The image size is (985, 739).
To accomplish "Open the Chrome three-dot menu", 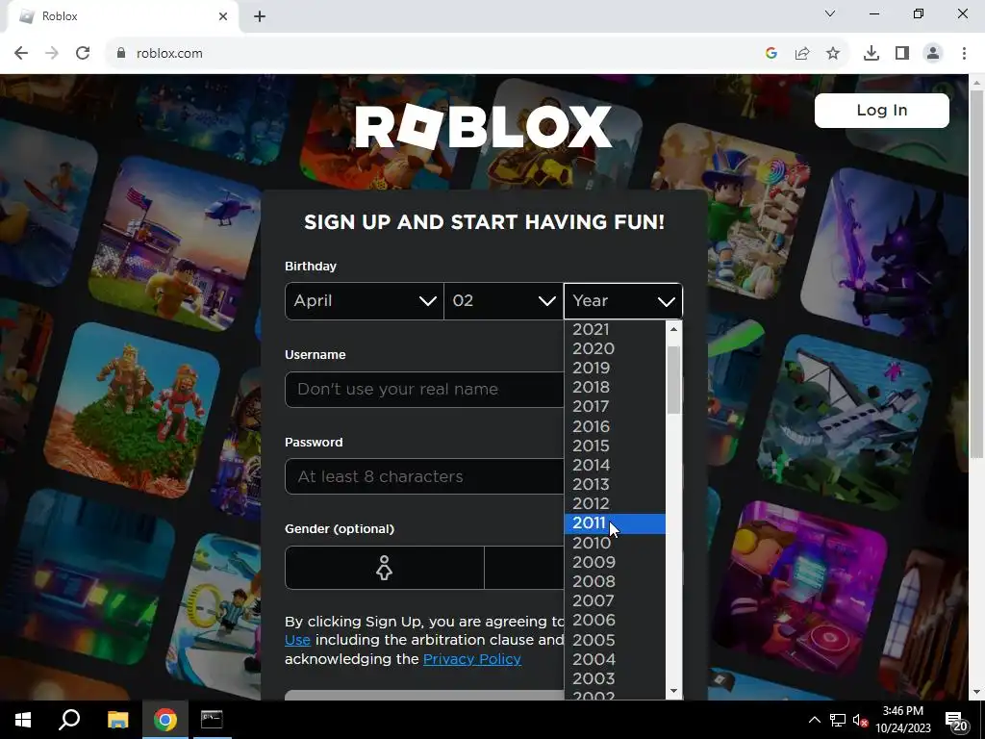I will [x=964, y=54].
